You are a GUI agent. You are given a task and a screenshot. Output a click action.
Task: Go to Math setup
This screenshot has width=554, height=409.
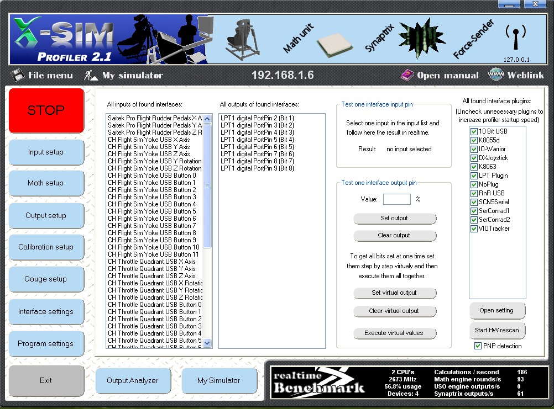[x=46, y=183]
